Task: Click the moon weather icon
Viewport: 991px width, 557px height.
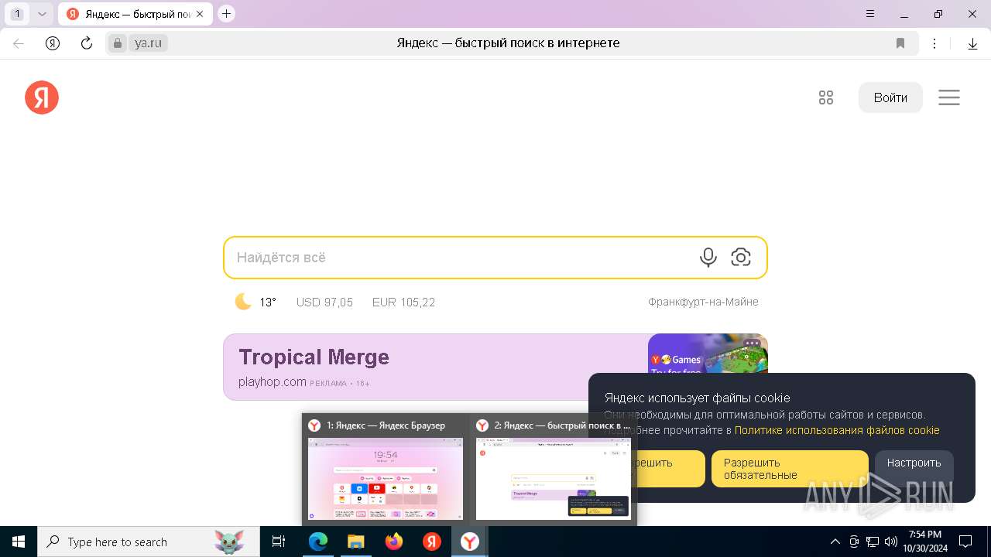Action: (244, 302)
